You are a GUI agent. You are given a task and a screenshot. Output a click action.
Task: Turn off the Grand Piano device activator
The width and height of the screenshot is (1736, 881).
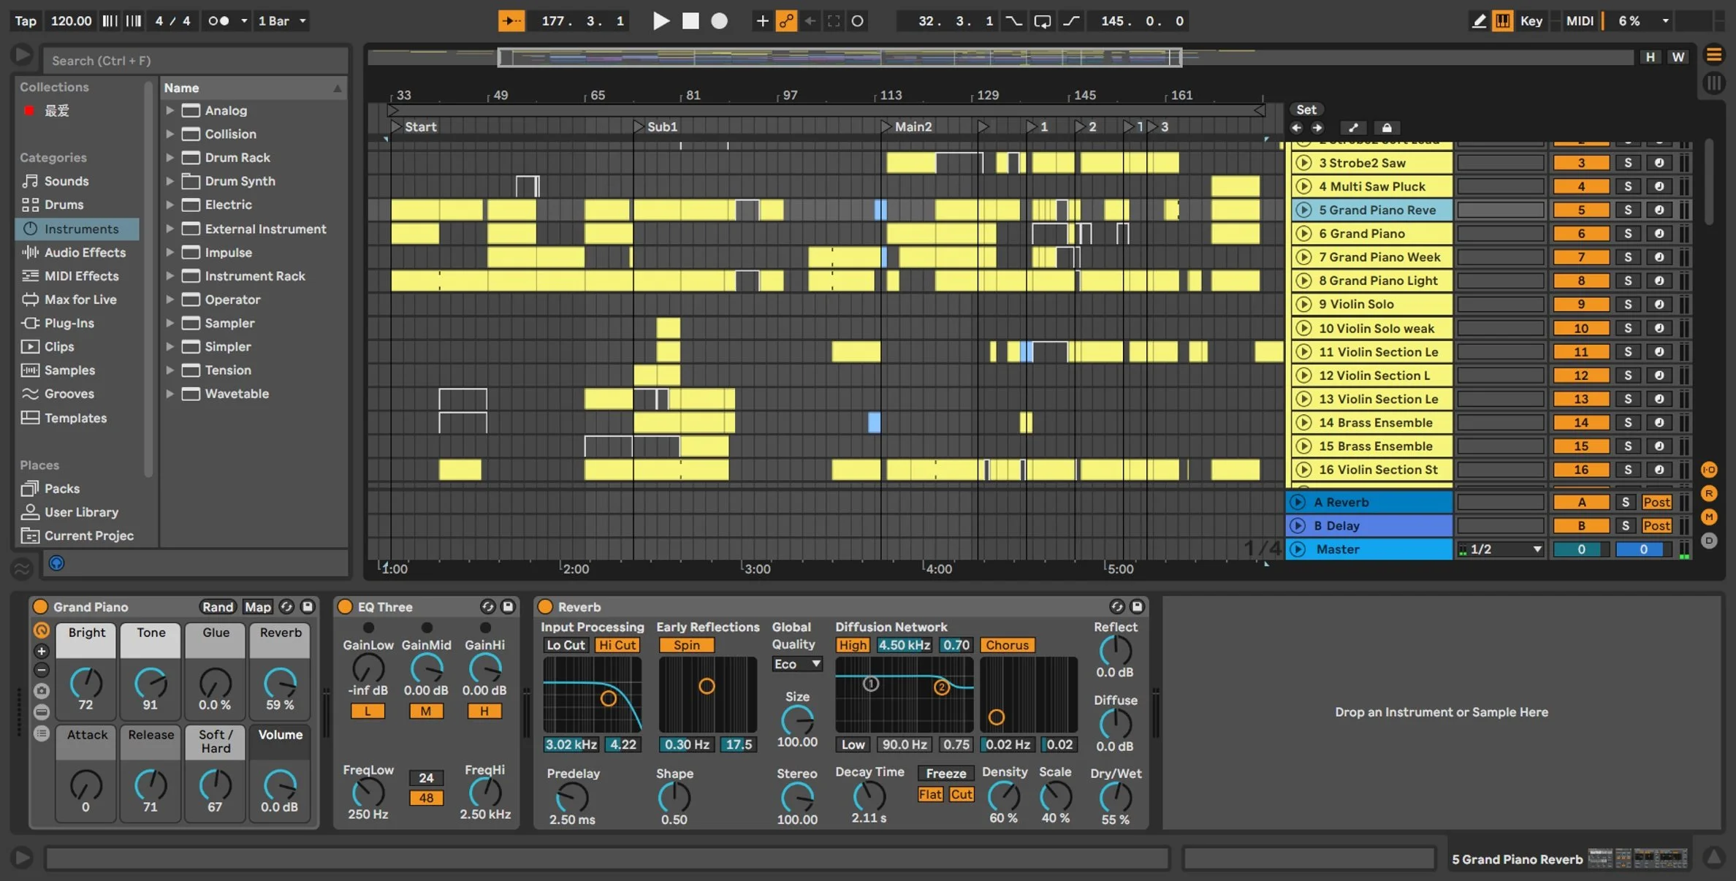(41, 606)
